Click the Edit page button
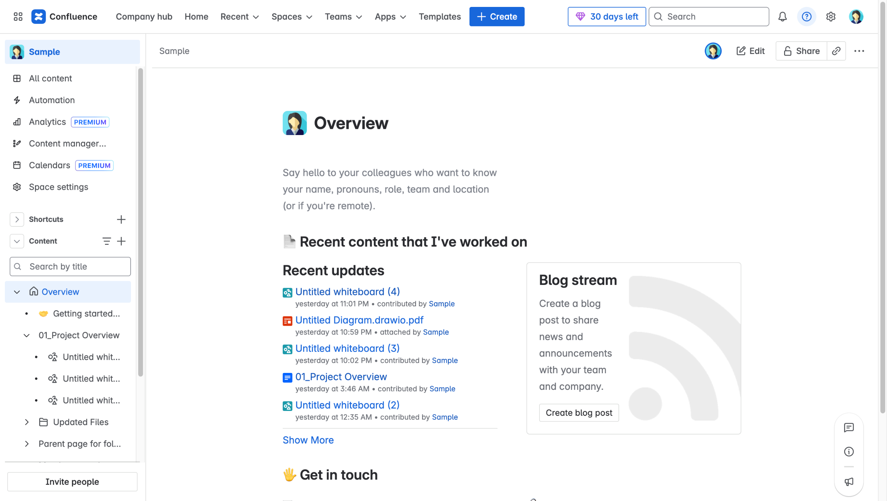 click(x=750, y=51)
